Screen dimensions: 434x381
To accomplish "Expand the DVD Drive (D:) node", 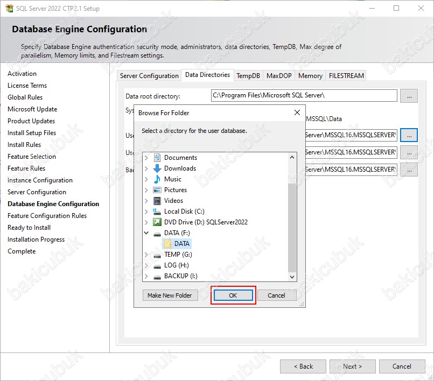I will pos(146,222).
